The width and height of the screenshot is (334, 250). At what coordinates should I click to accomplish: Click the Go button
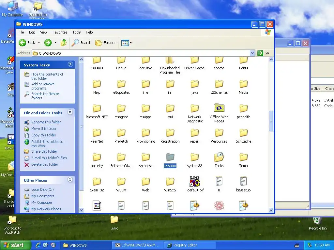pos(263,53)
